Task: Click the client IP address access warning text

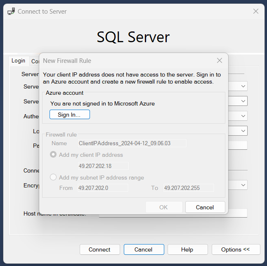Action: [x=132, y=78]
